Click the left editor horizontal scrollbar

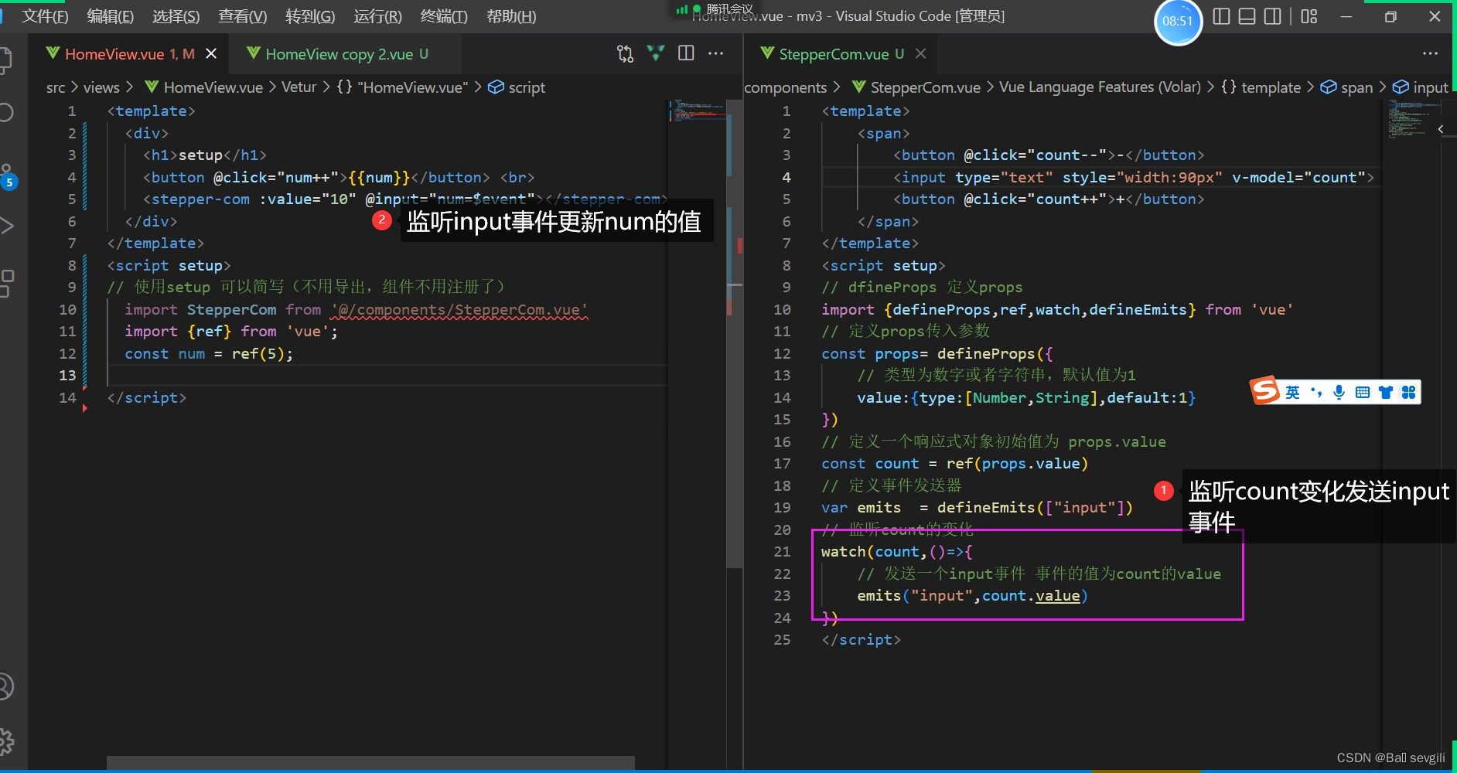370,763
